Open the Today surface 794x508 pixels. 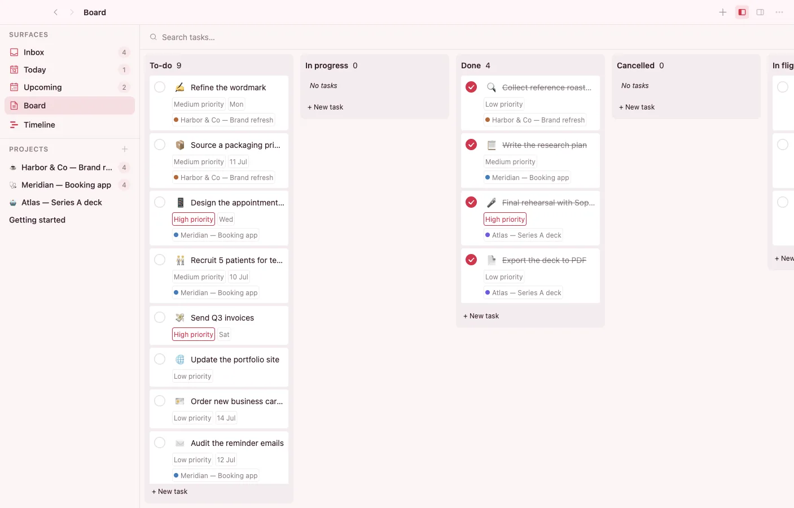[69, 69]
